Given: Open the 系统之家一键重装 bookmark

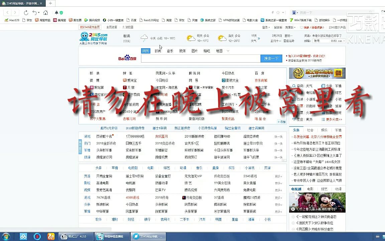Looking at the screenshot, I should [x=274, y=20].
